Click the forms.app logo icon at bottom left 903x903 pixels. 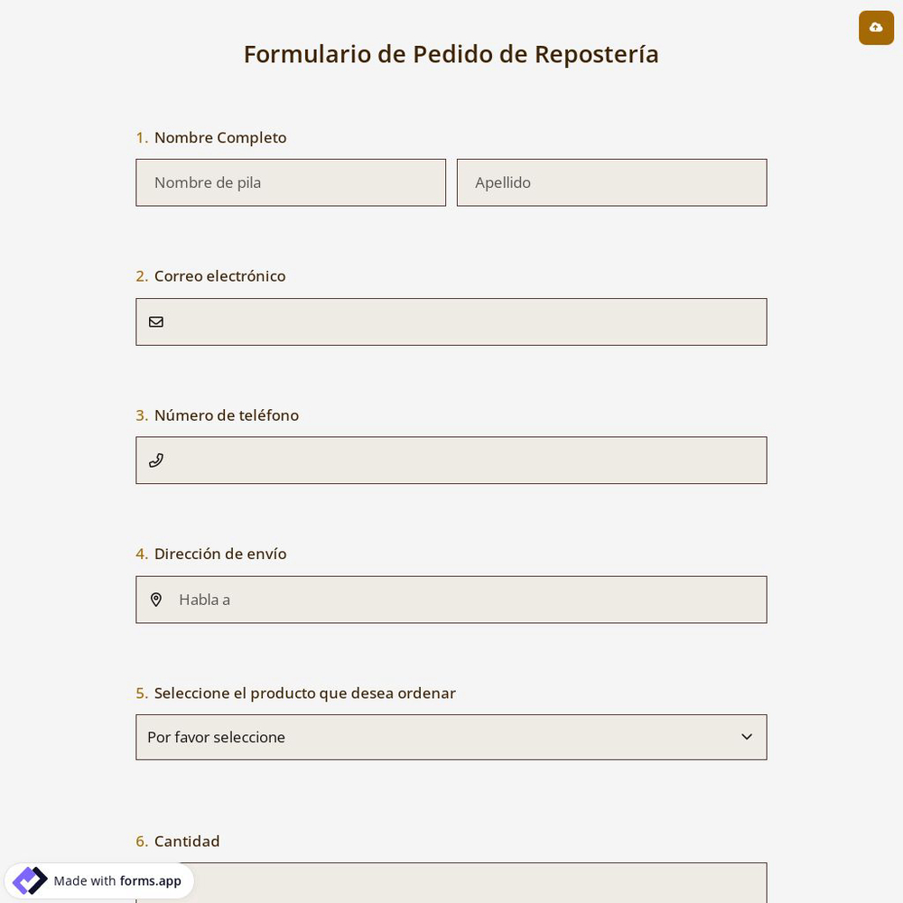click(x=30, y=880)
